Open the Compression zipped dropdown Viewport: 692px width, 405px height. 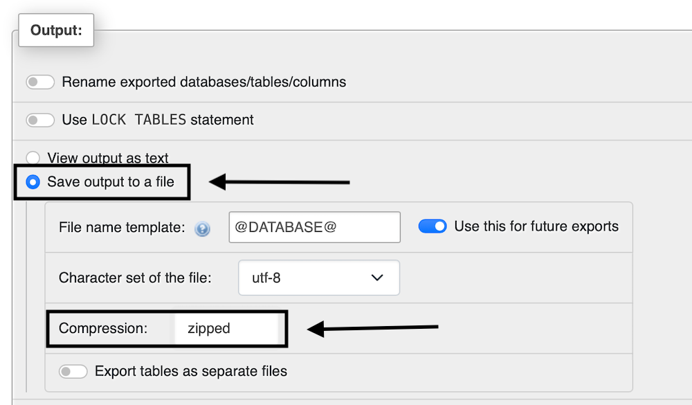point(227,329)
